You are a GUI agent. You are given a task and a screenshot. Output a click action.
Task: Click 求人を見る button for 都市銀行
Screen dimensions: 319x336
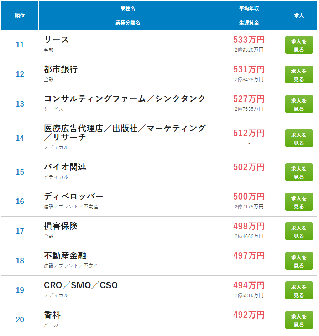click(x=299, y=75)
